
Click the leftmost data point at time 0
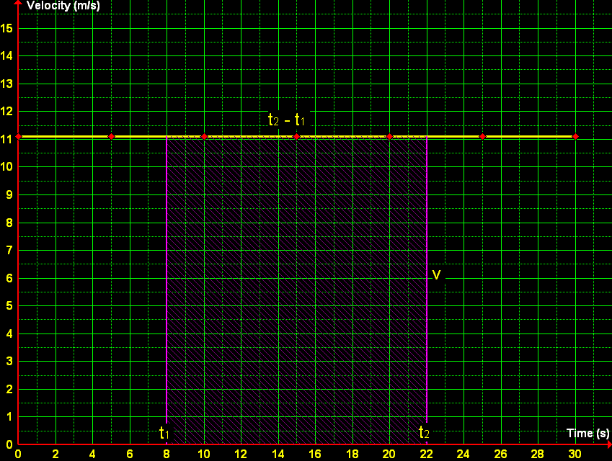click(x=17, y=135)
